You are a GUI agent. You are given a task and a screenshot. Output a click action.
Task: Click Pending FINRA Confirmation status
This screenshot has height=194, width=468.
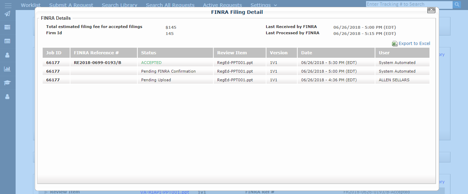click(168, 71)
